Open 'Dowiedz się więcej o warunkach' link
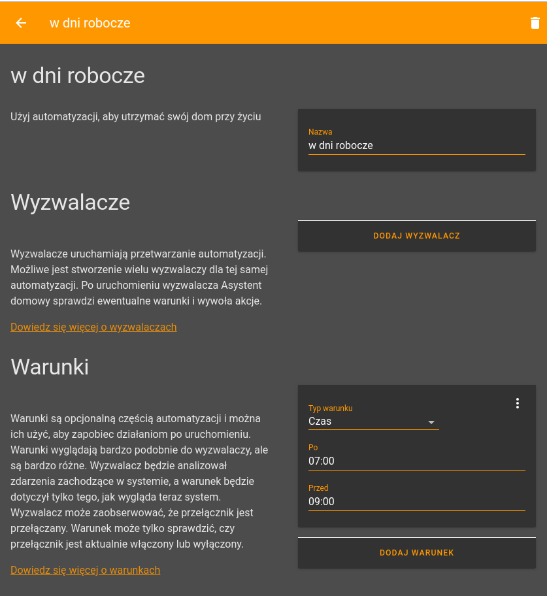The height and width of the screenshot is (596, 547). (85, 570)
